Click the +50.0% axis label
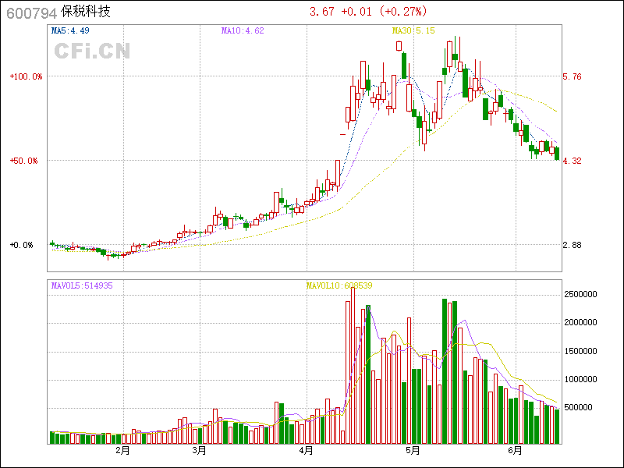Screen dimensions: 624x468 click(x=28, y=161)
